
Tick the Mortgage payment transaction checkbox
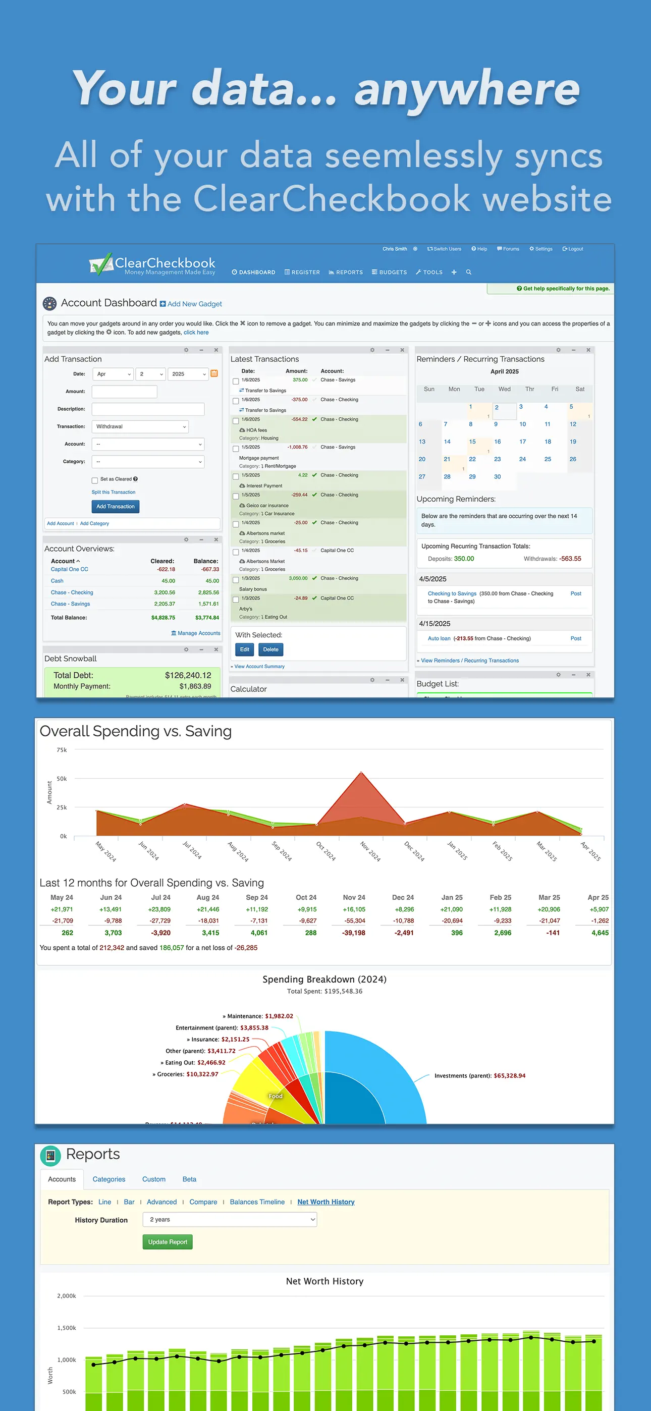(x=236, y=449)
